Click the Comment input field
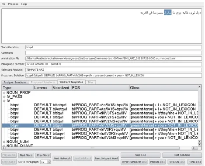The width and height of the screenshot is (205, 166). 114,53
